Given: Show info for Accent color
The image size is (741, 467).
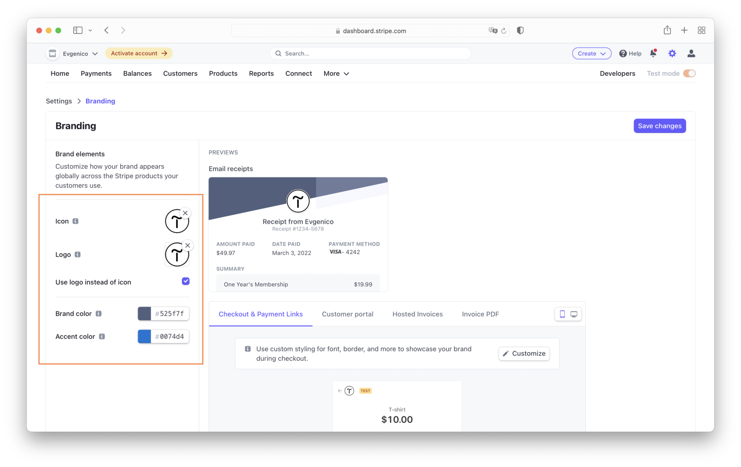Looking at the screenshot, I should [102, 337].
